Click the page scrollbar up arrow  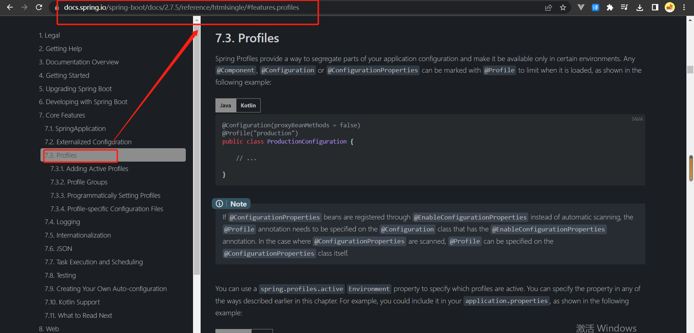tap(690, 20)
